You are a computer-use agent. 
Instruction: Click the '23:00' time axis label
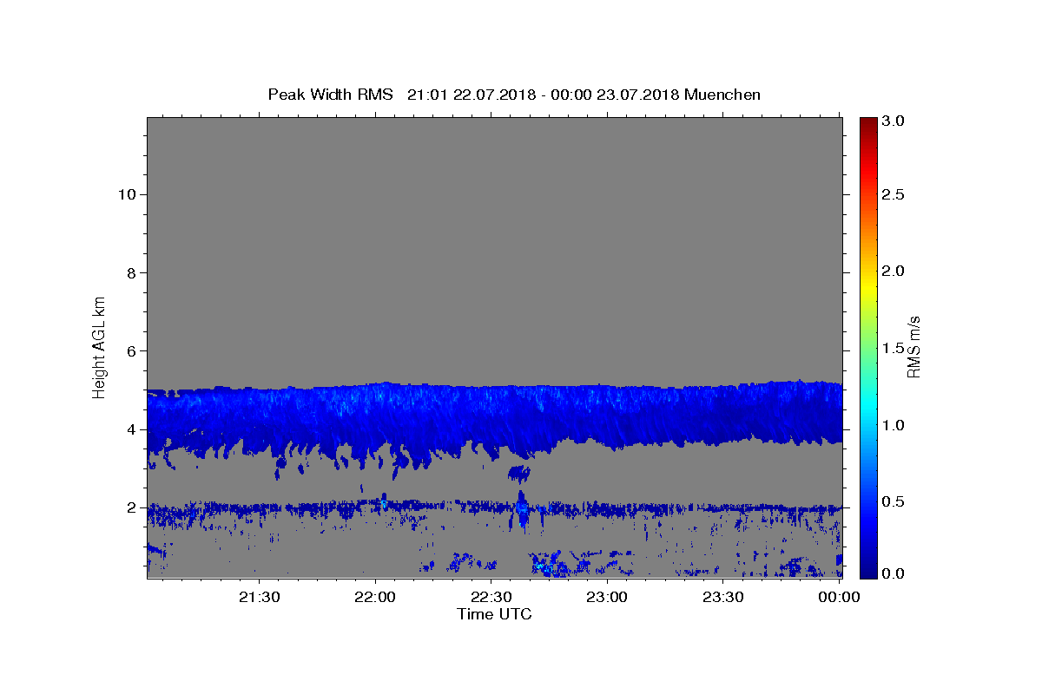(607, 597)
